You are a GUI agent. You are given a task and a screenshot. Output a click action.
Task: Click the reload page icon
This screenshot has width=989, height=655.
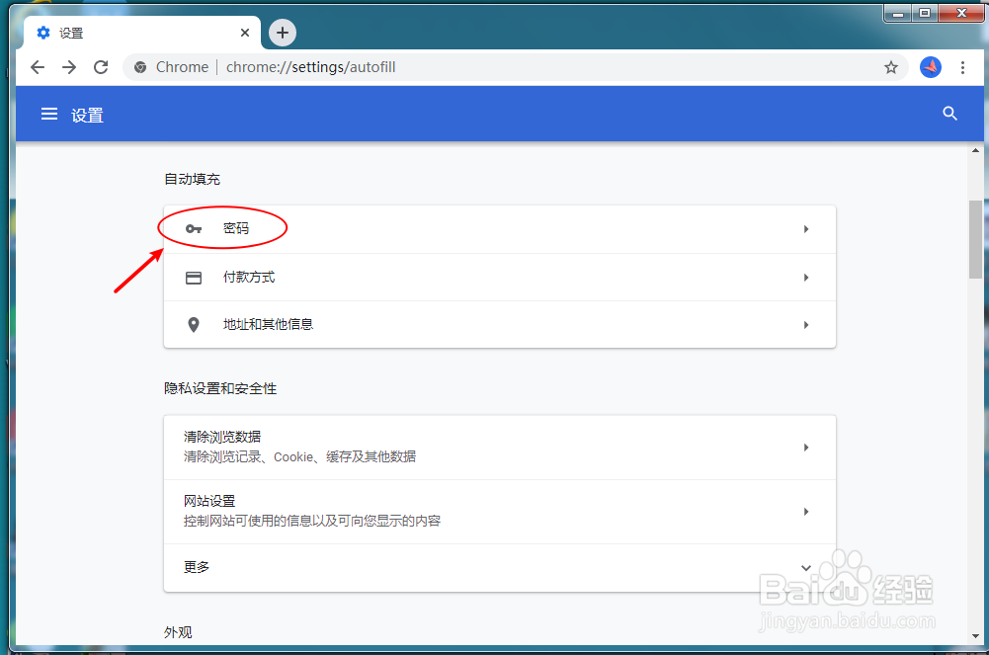coord(102,67)
